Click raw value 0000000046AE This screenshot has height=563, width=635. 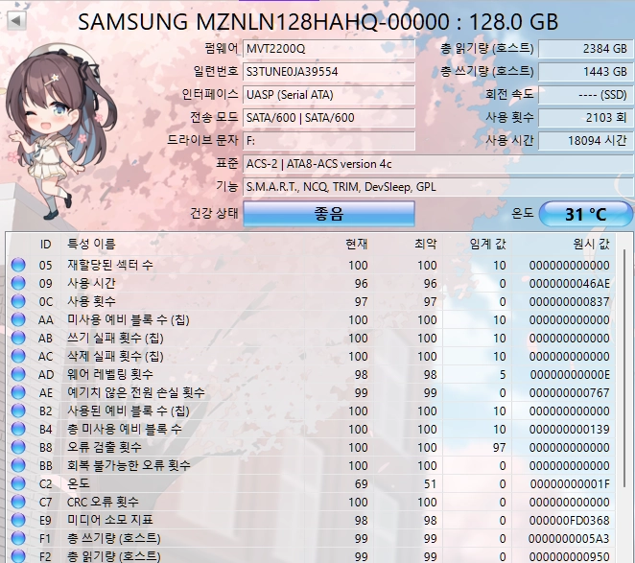570,284
